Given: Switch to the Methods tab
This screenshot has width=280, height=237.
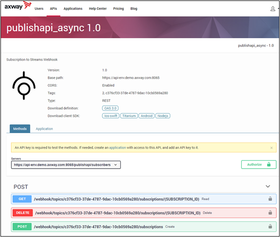Looking at the screenshot, I should pos(20,128).
